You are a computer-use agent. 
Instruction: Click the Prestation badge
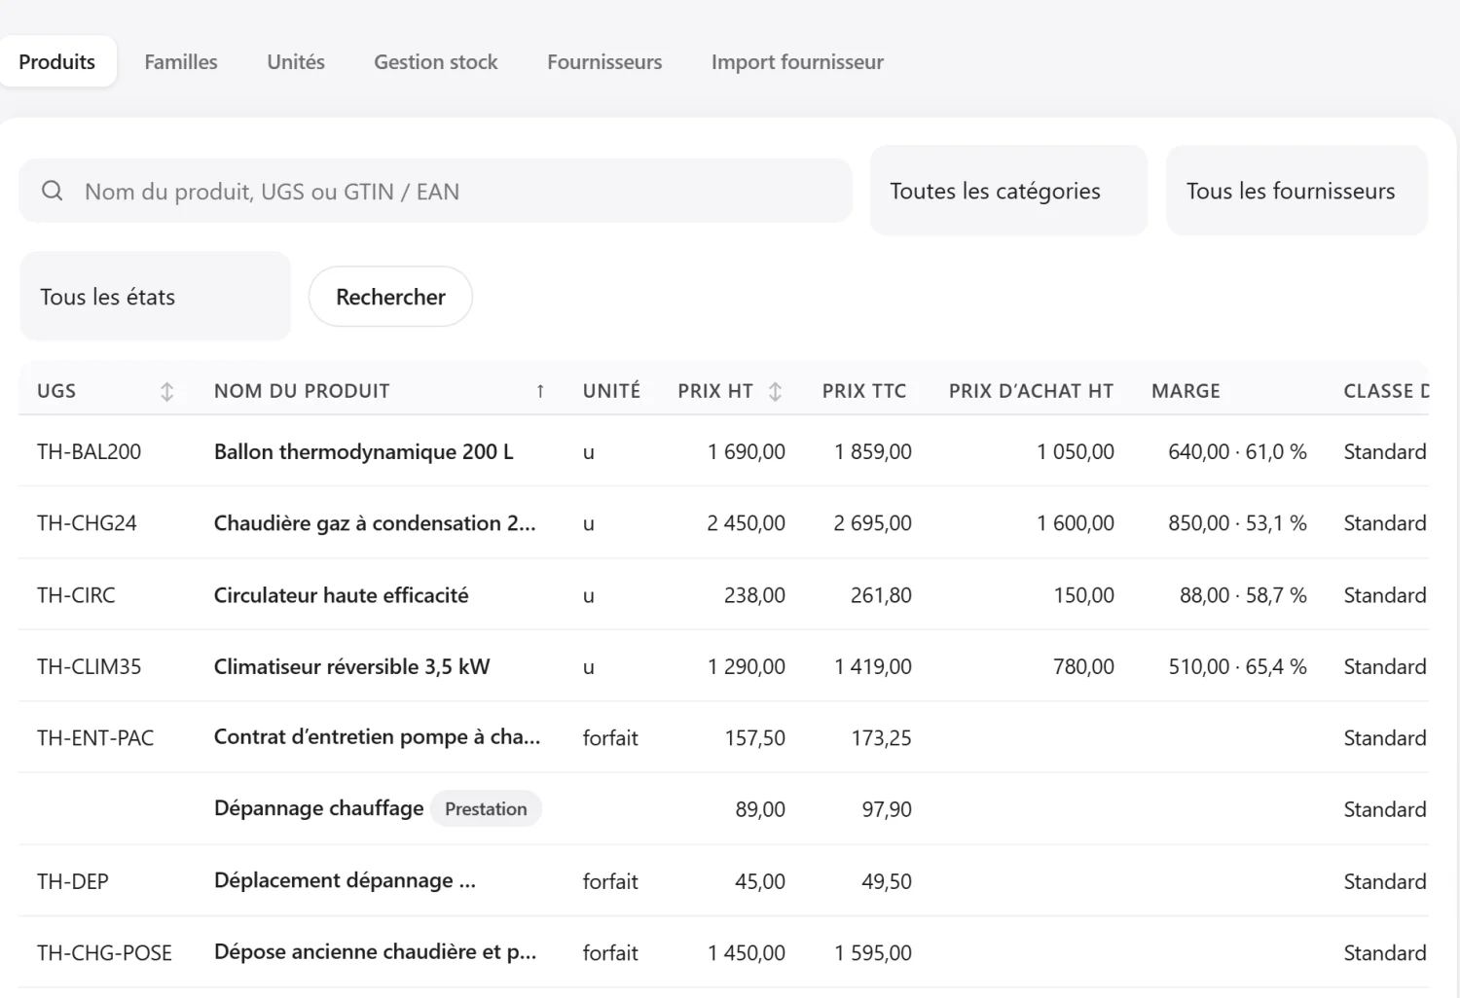coord(486,808)
